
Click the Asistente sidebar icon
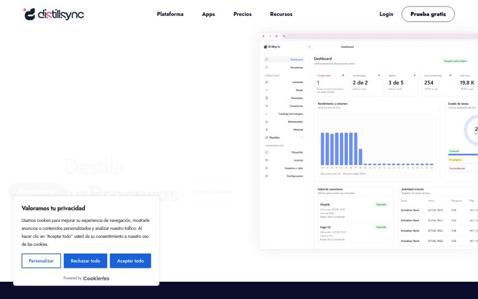pos(266,82)
